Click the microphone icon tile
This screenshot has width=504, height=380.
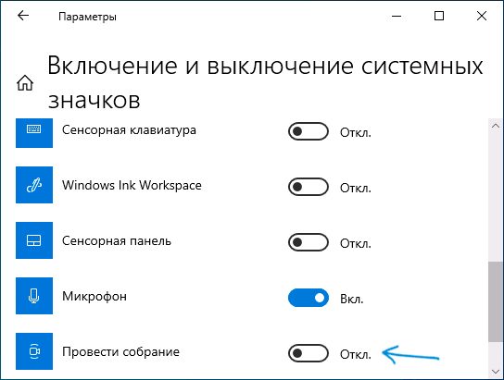click(34, 296)
